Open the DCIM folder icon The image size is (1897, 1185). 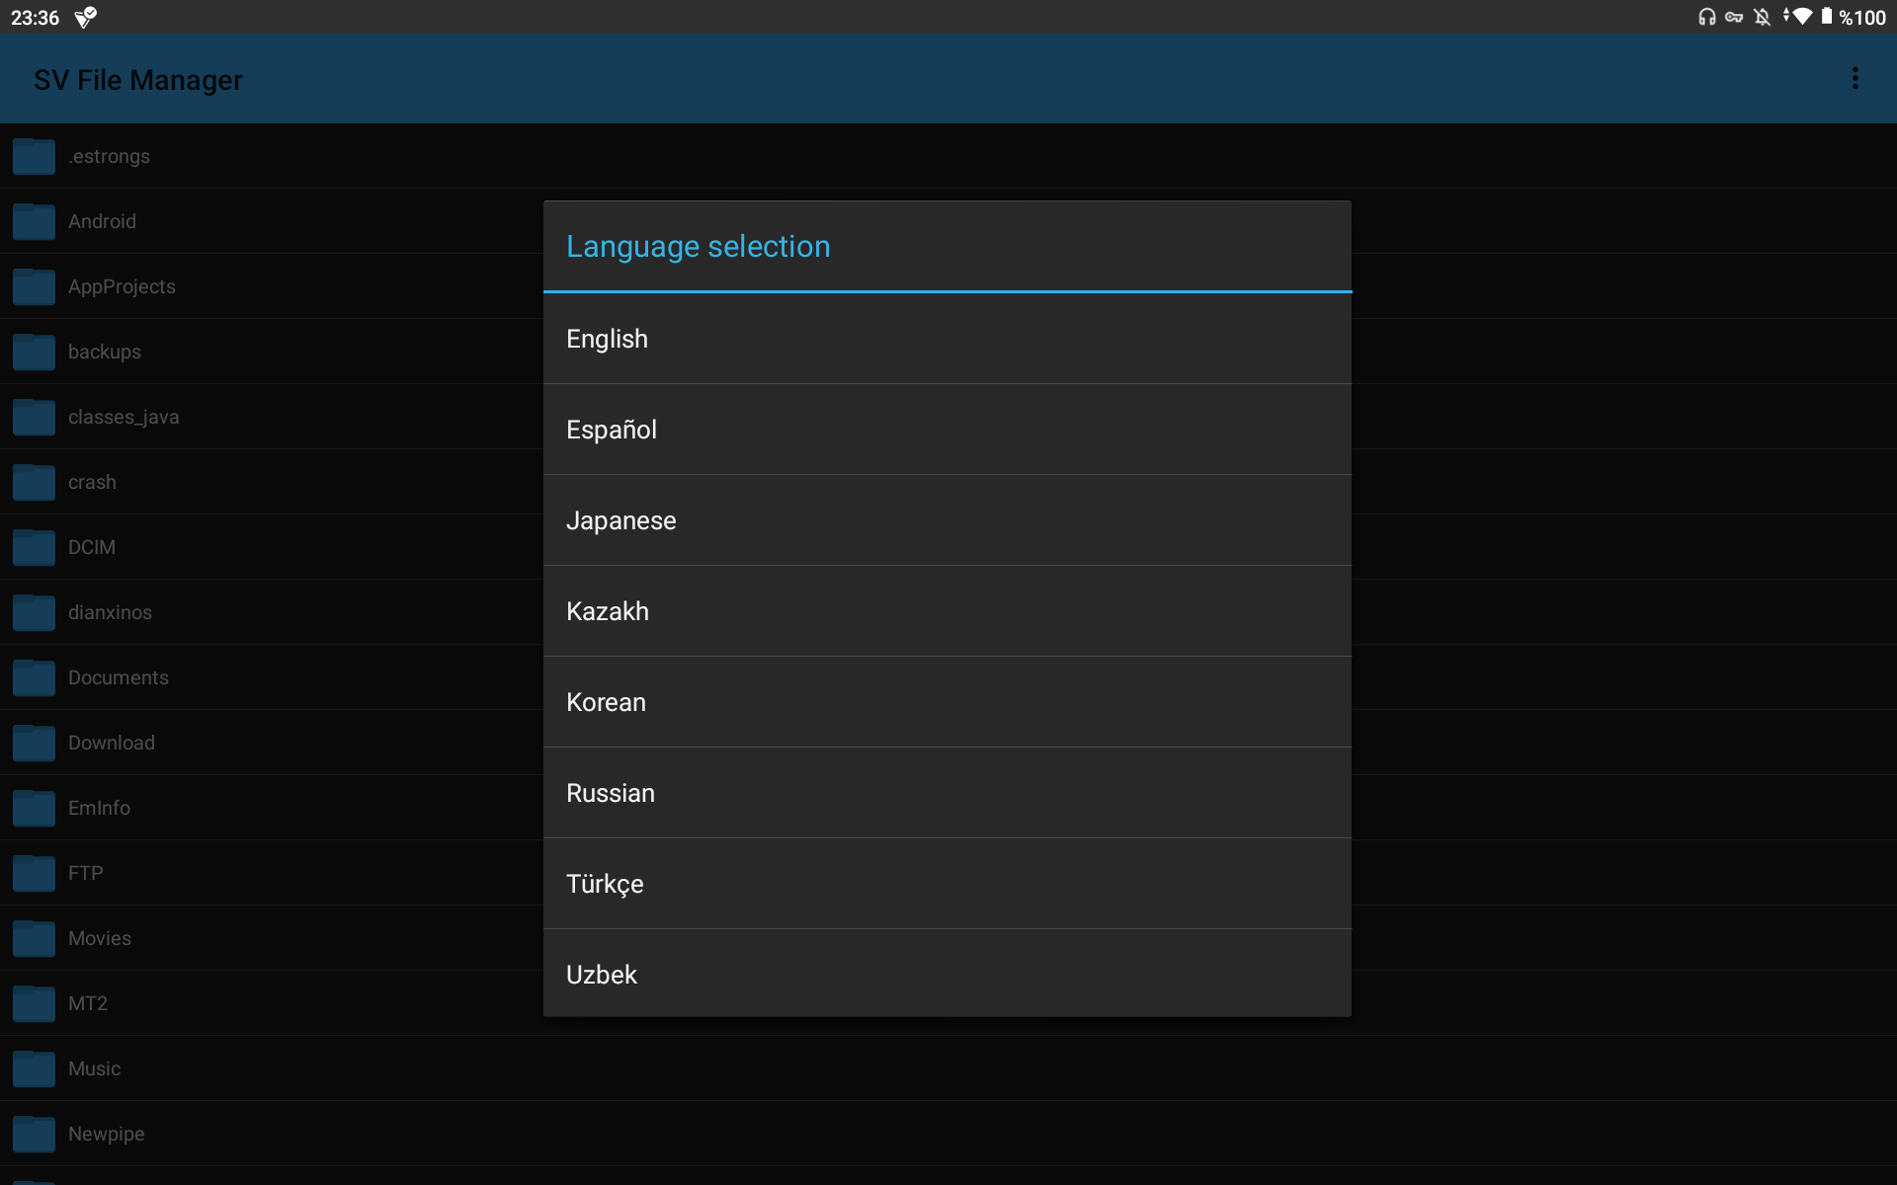coord(33,547)
